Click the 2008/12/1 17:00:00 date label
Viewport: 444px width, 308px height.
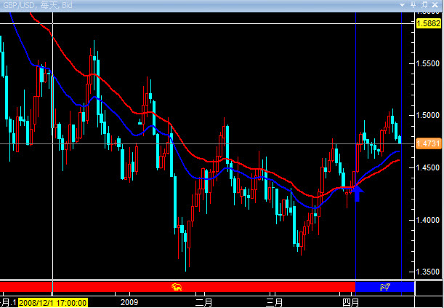(53, 302)
